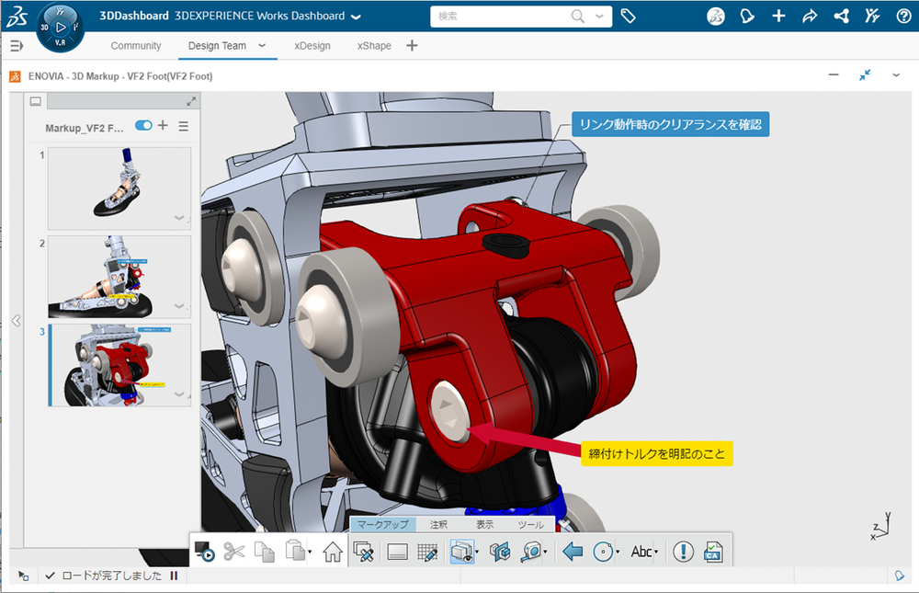Select the section cut tool icon
Viewport: 919px width, 593px height.
click(x=500, y=552)
